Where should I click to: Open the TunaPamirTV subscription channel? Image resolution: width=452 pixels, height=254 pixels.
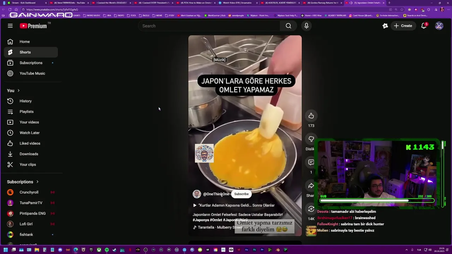(x=31, y=203)
